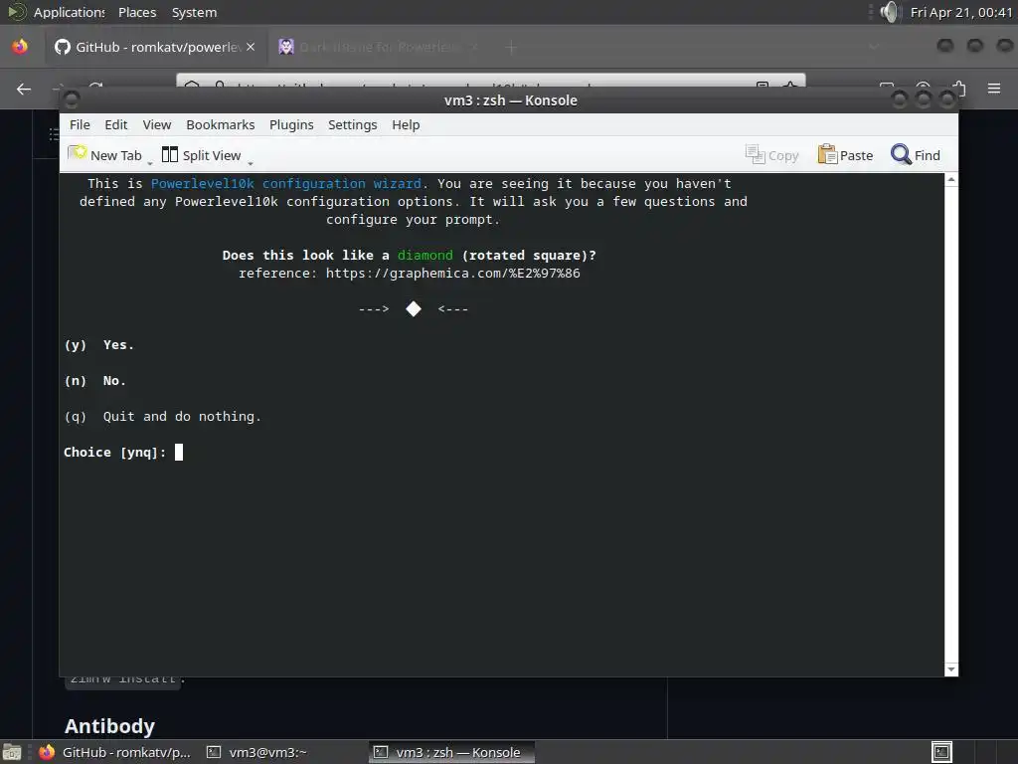
Task: Click the (n) No. option line
Action: click(95, 381)
